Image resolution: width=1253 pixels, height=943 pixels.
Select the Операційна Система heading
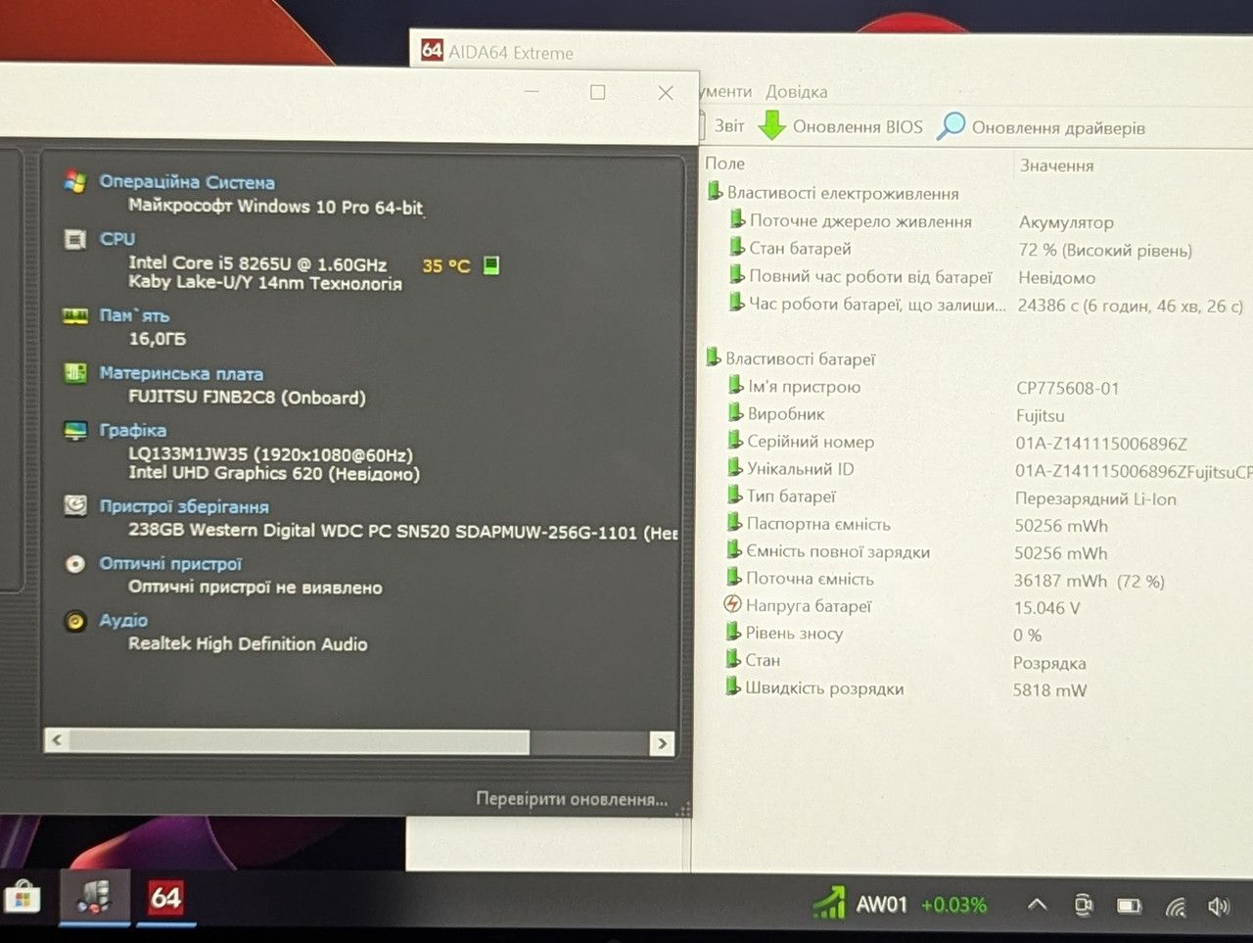(x=187, y=182)
